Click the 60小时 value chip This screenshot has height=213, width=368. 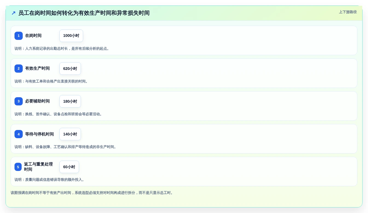click(69, 167)
